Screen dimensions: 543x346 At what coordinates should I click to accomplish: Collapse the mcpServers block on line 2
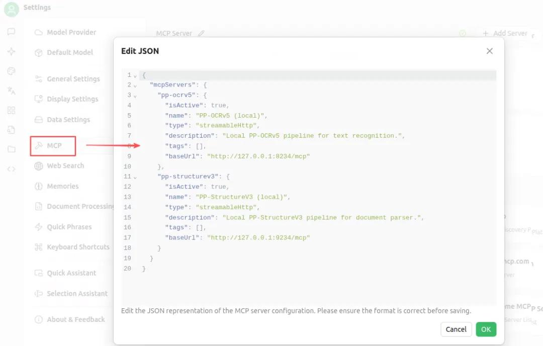(x=135, y=85)
